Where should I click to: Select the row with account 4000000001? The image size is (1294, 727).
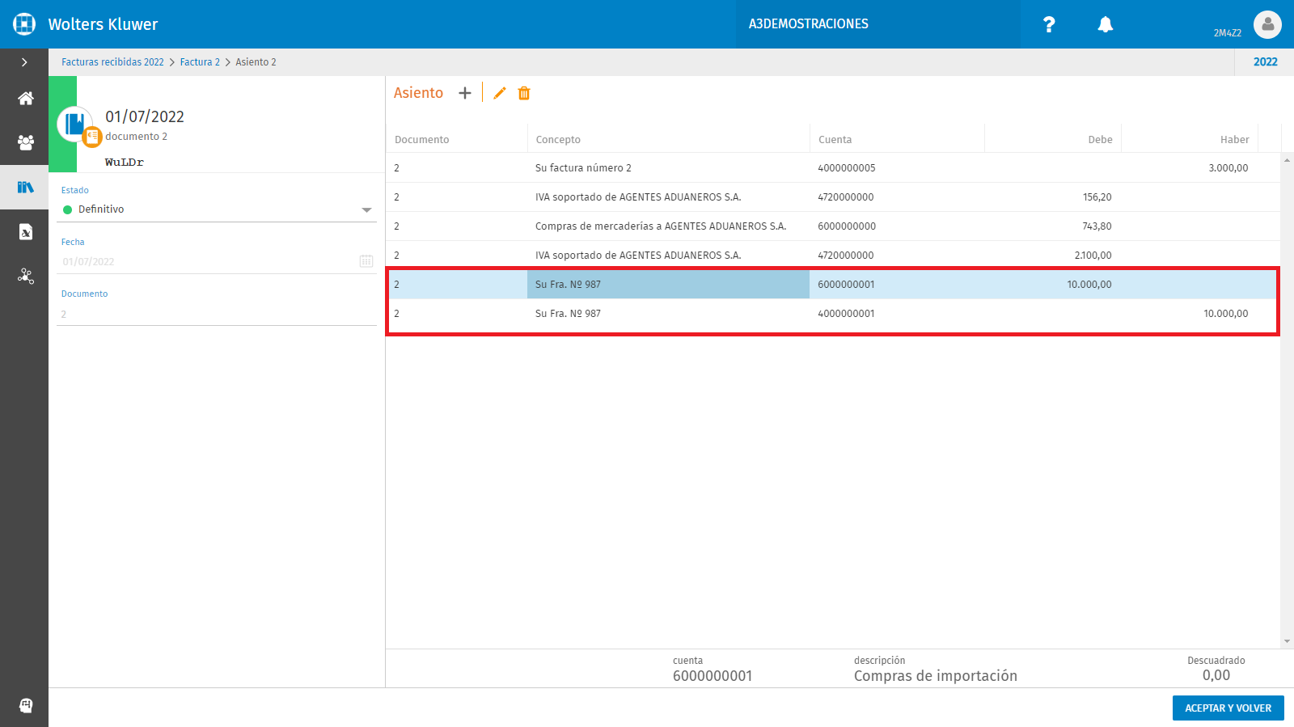click(833, 314)
